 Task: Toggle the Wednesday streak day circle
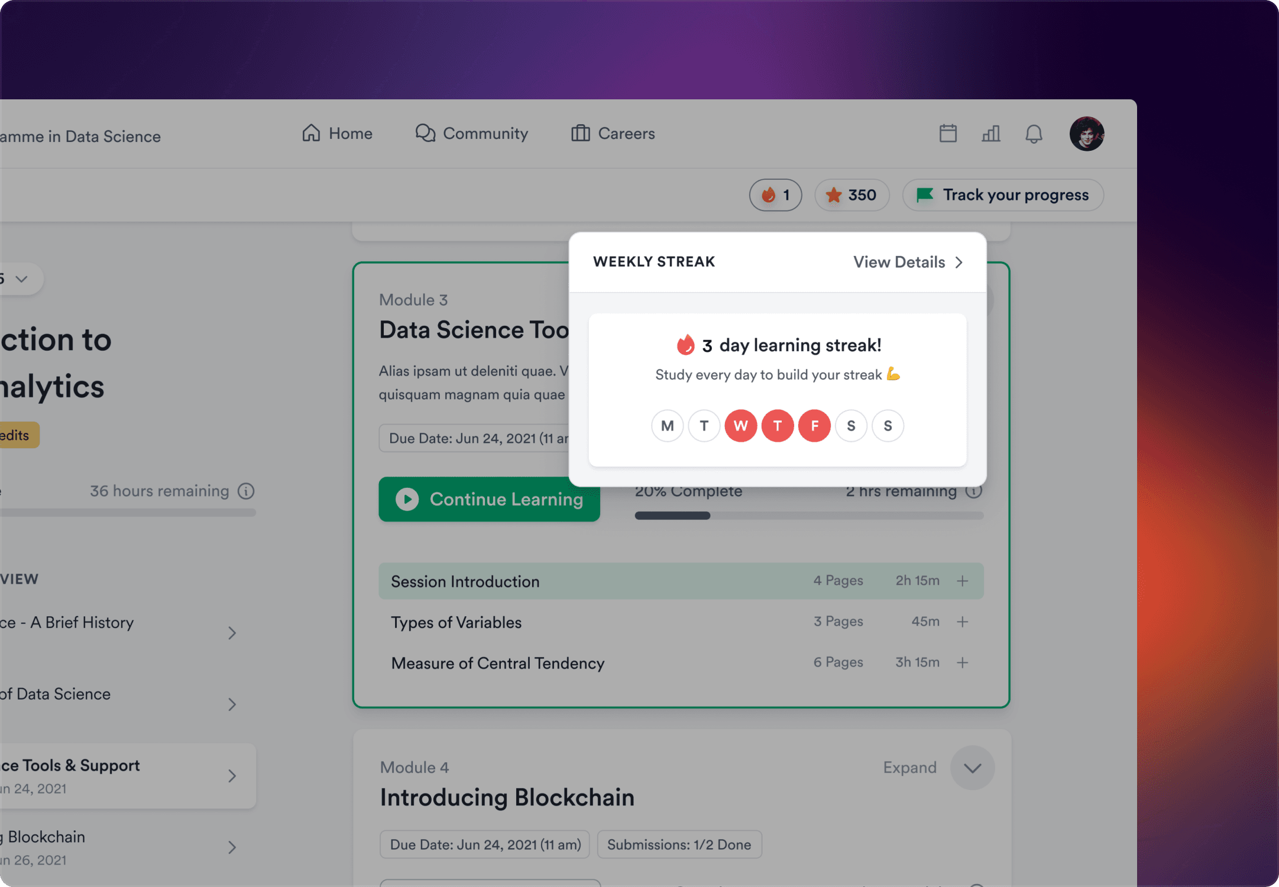(740, 426)
